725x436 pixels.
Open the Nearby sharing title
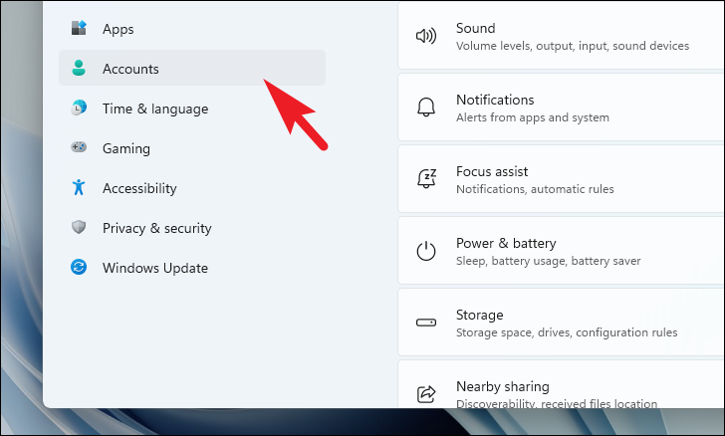[503, 386]
